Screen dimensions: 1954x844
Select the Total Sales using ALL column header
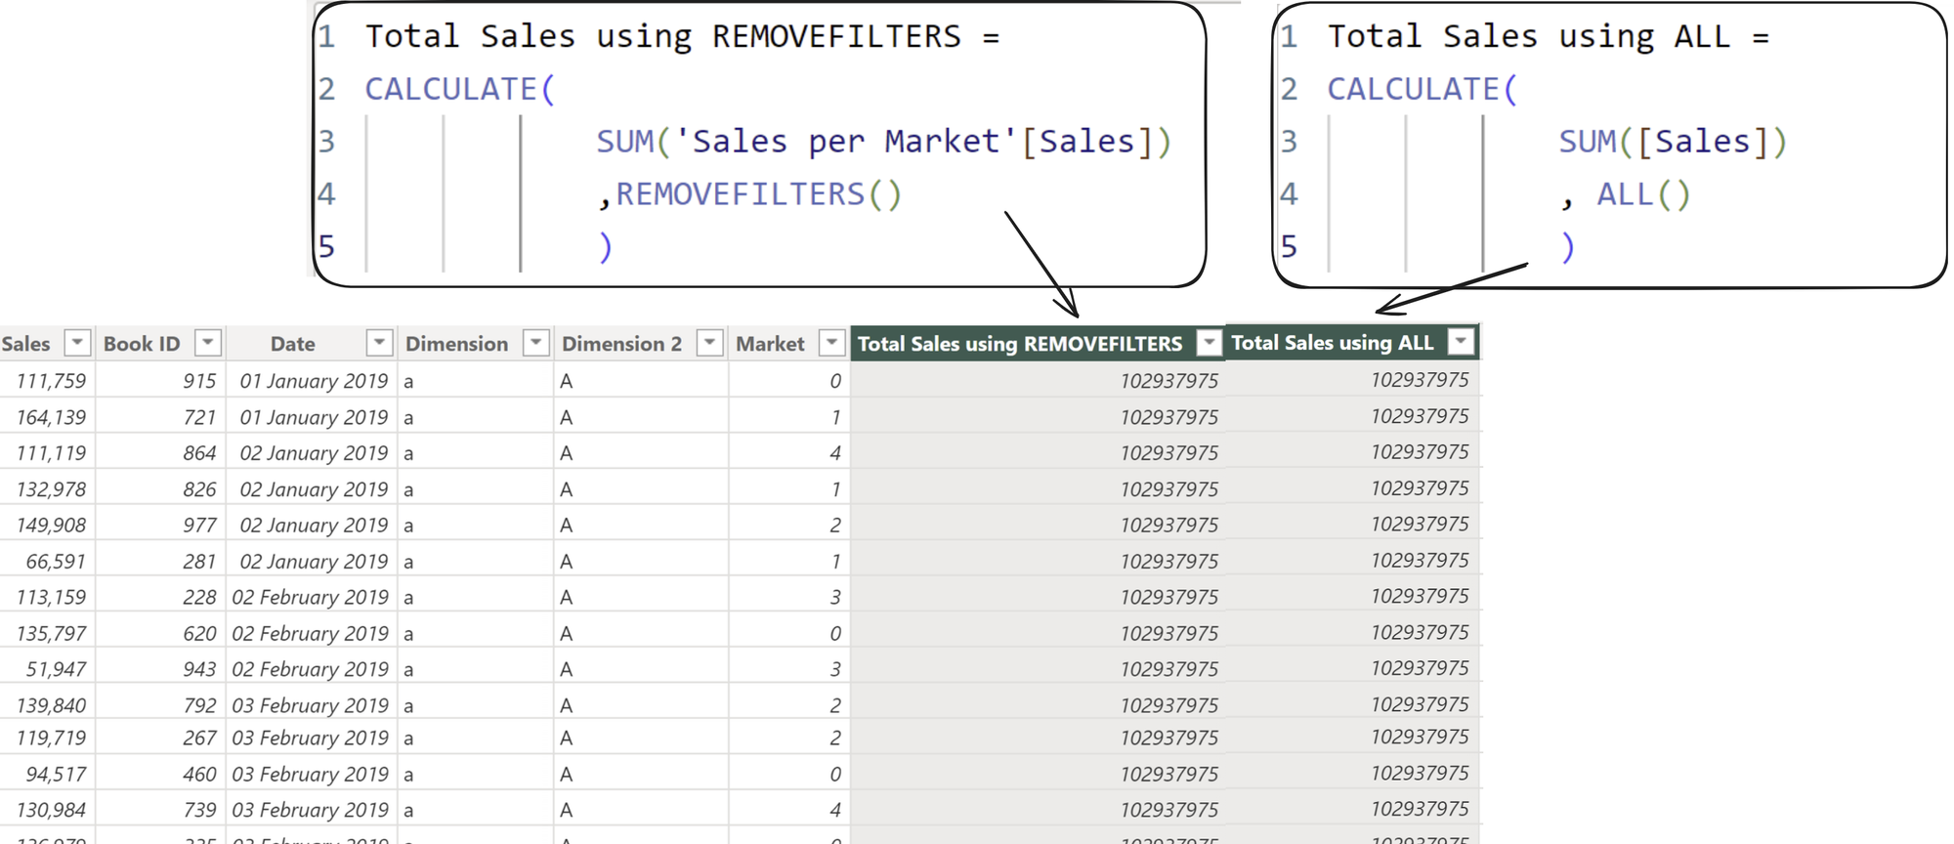coord(1332,343)
